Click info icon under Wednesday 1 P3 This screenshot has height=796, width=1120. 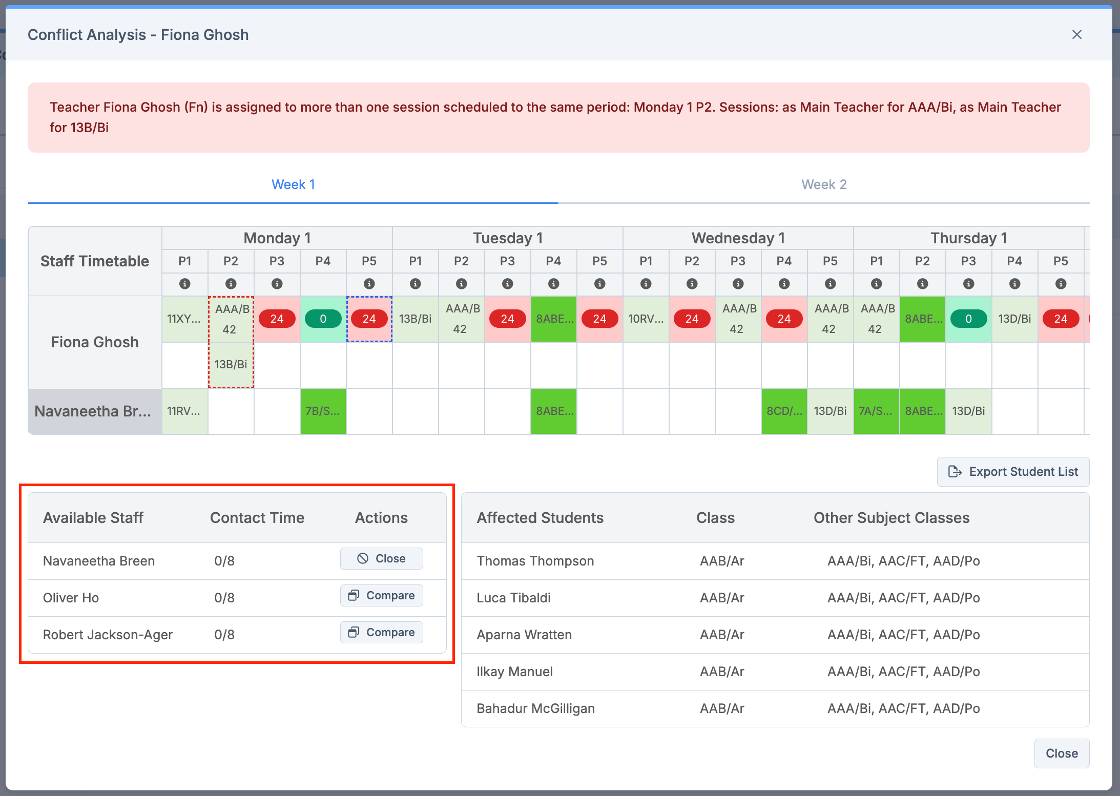(738, 284)
